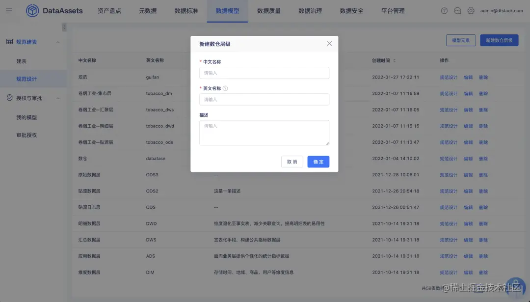530x302 pixels.
Task: Open the 数据质量 tab
Action: tap(269, 11)
